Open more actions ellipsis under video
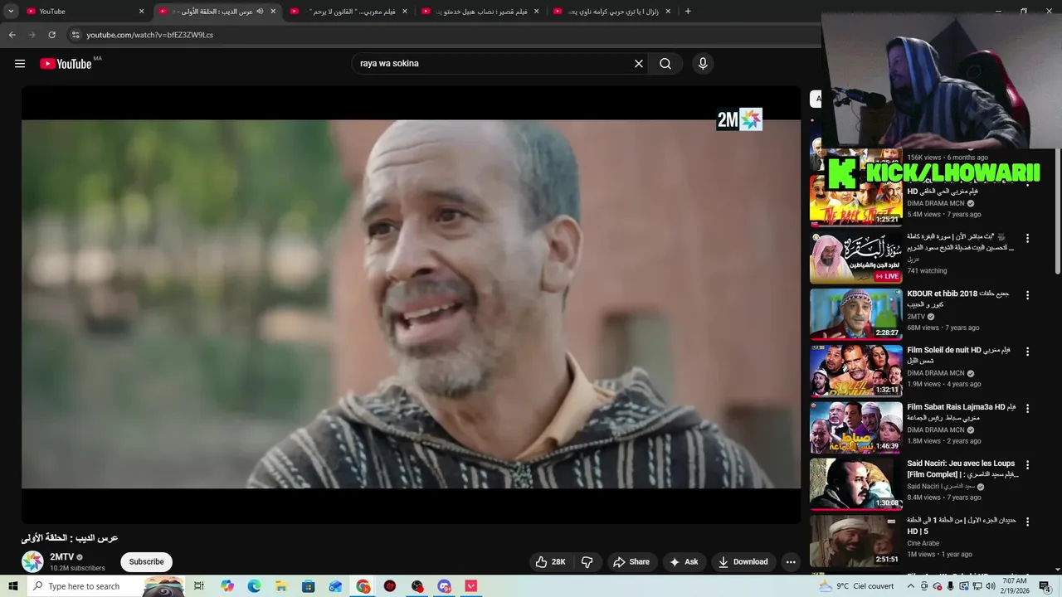The height and width of the screenshot is (597, 1062). 791,562
